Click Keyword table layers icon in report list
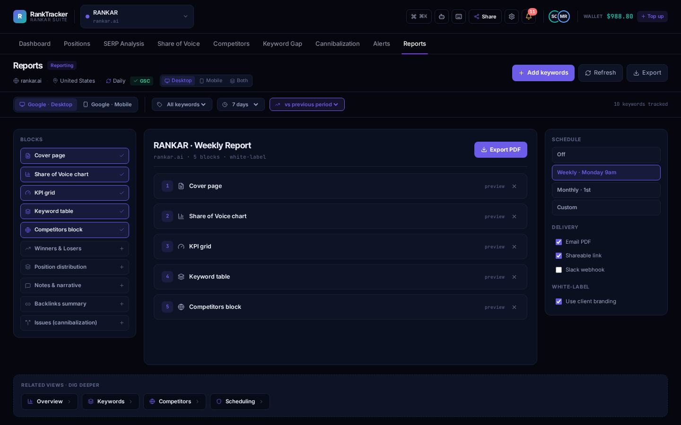This screenshot has width=681, height=425. pyautogui.click(x=181, y=277)
